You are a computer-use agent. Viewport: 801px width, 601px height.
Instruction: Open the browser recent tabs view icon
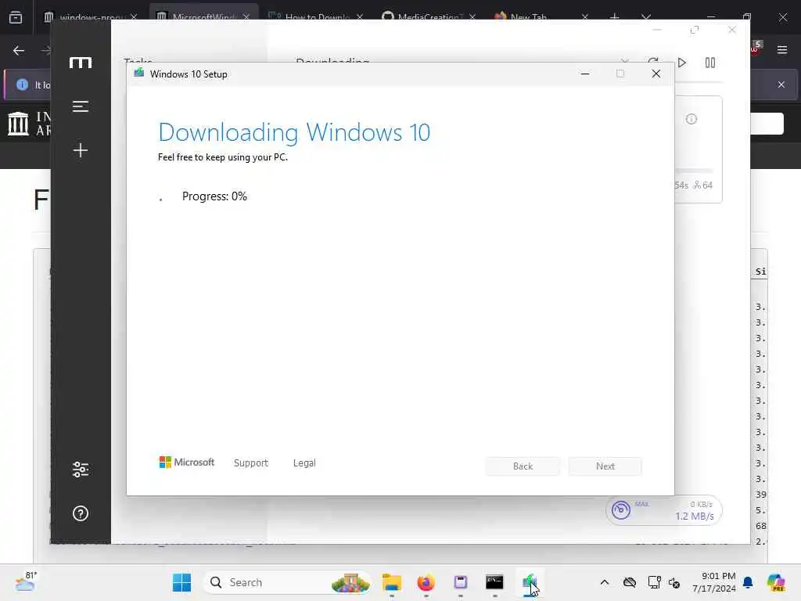tap(16, 17)
